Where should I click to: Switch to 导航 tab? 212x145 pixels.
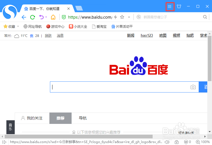[x=83, y=118]
